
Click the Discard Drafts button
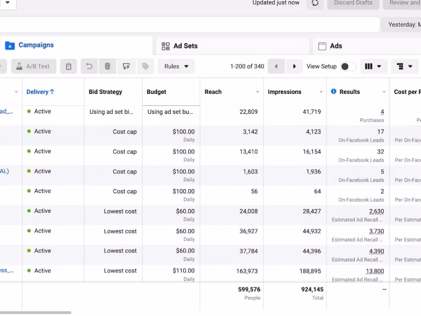(x=353, y=3)
